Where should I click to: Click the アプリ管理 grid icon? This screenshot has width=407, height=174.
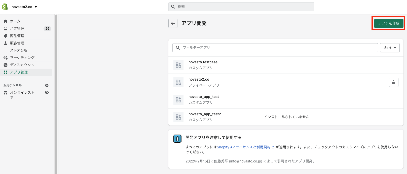point(6,72)
